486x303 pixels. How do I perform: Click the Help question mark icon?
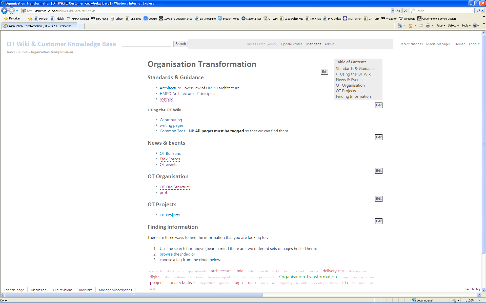click(475, 26)
